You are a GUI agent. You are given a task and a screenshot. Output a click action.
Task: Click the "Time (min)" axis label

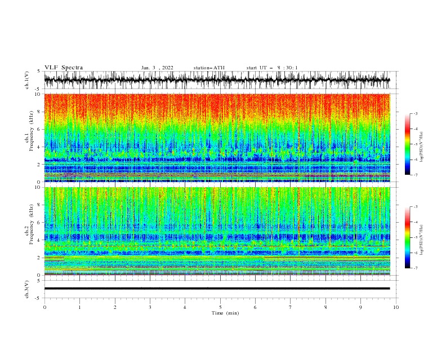pos(225,313)
